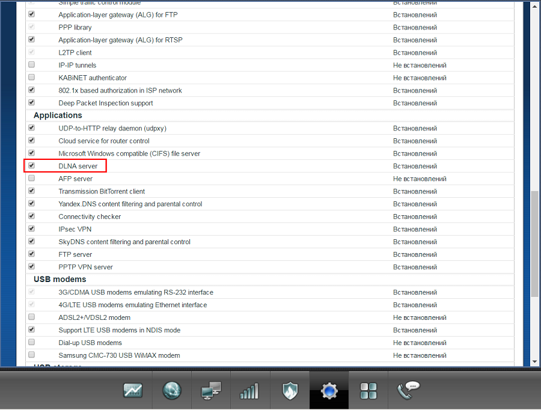This screenshot has height=410, width=541.
Task: Open the home network computers icon
Action: 211,390
